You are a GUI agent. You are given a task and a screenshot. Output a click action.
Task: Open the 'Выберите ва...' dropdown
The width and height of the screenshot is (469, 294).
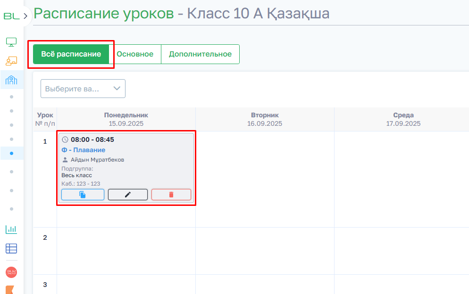(x=75, y=89)
